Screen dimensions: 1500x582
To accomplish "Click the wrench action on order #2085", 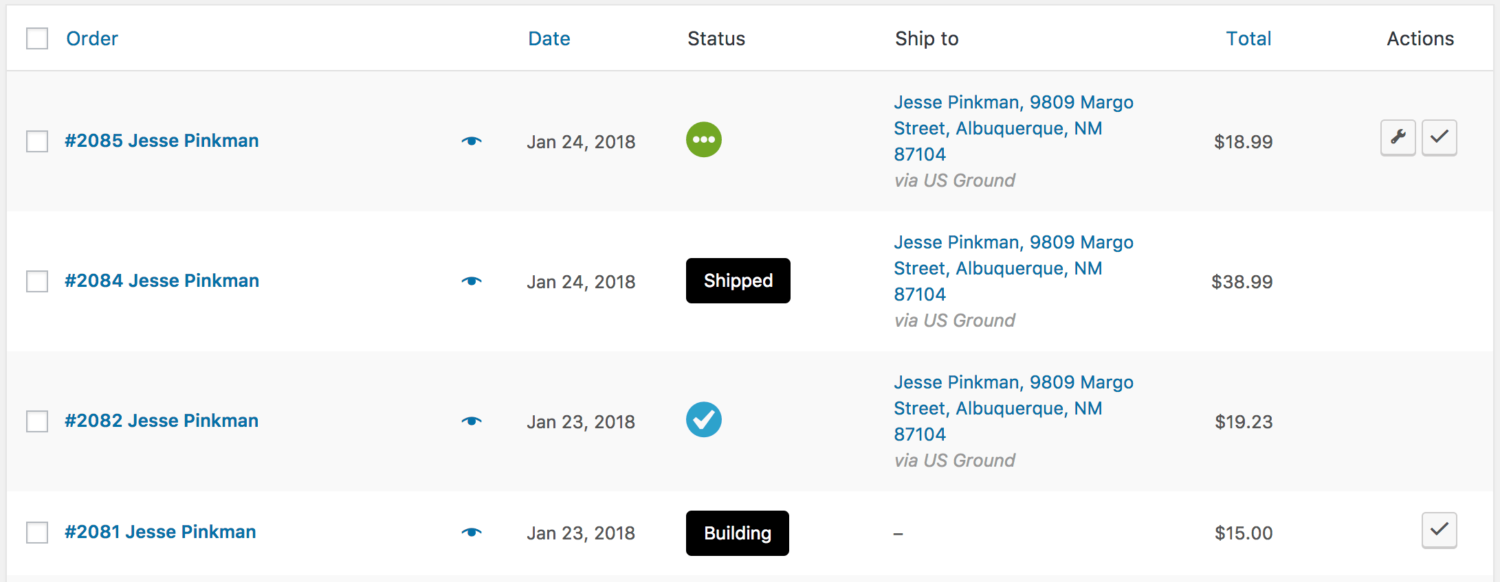I will 1398,137.
